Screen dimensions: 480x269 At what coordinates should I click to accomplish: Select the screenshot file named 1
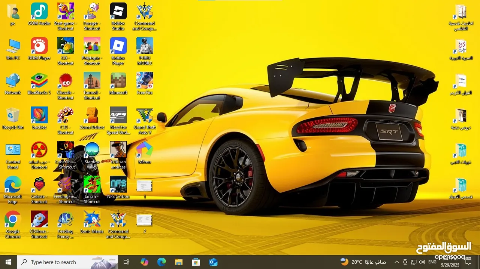click(x=144, y=186)
